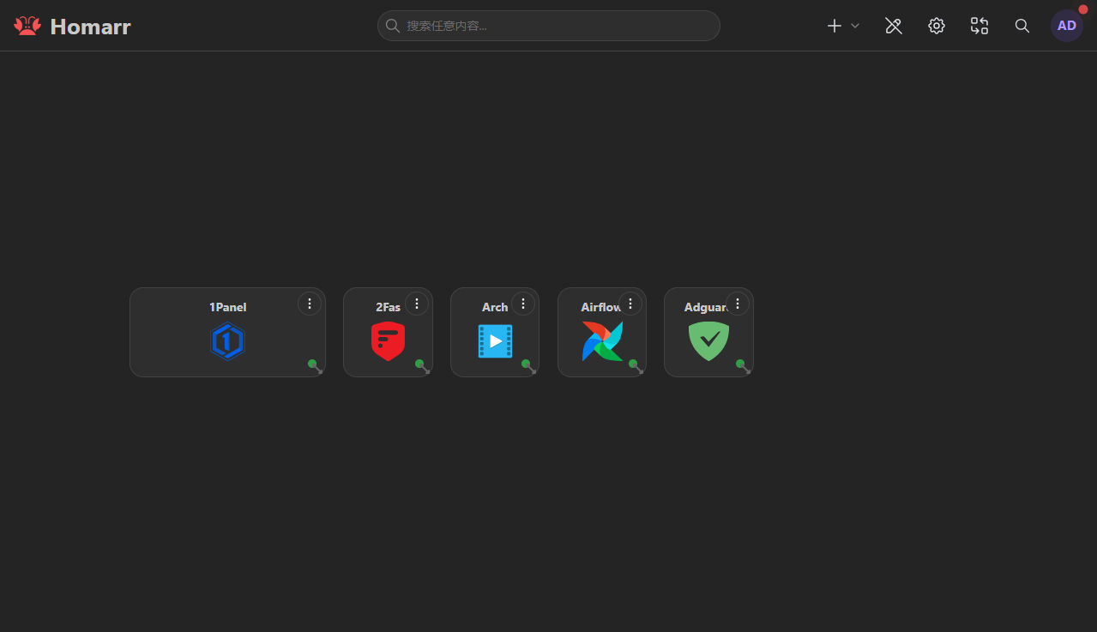Viewport: 1097px width, 632px height.
Task: Open the Airflow pinwheel icon
Action: (602, 341)
